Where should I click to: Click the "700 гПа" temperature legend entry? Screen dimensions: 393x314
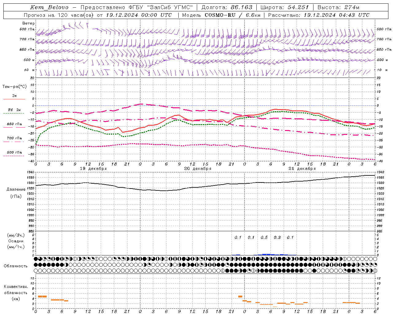(x=14, y=138)
